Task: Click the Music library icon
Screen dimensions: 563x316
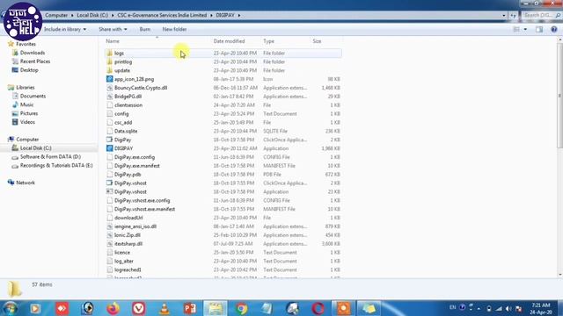Action: [15, 104]
